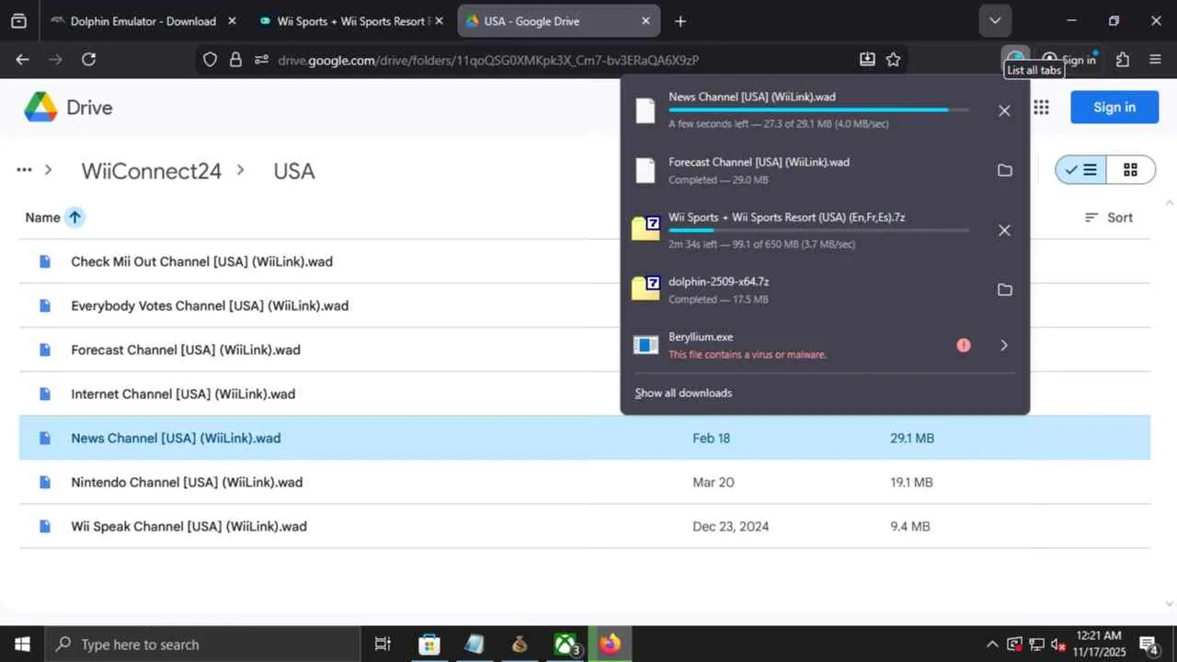Click the Beryllium.exe malware warning icon

(x=963, y=346)
